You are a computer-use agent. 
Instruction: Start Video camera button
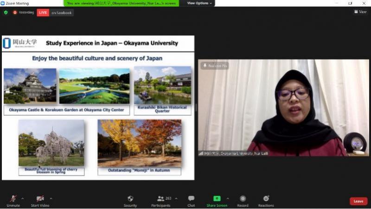(40, 201)
